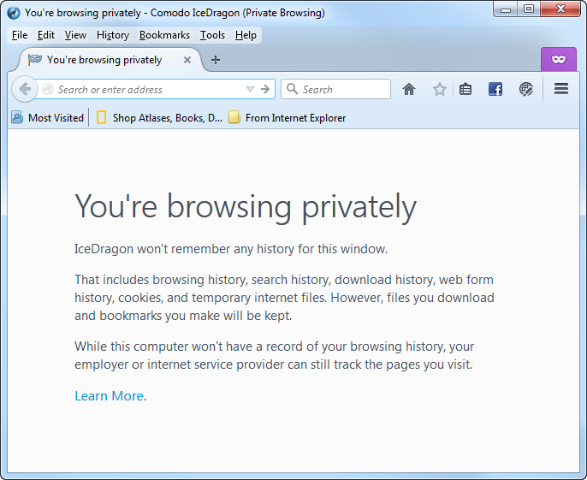The height and width of the screenshot is (480, 587).
Task: Click the Home icon in toolbar
Action: point(409,89)
